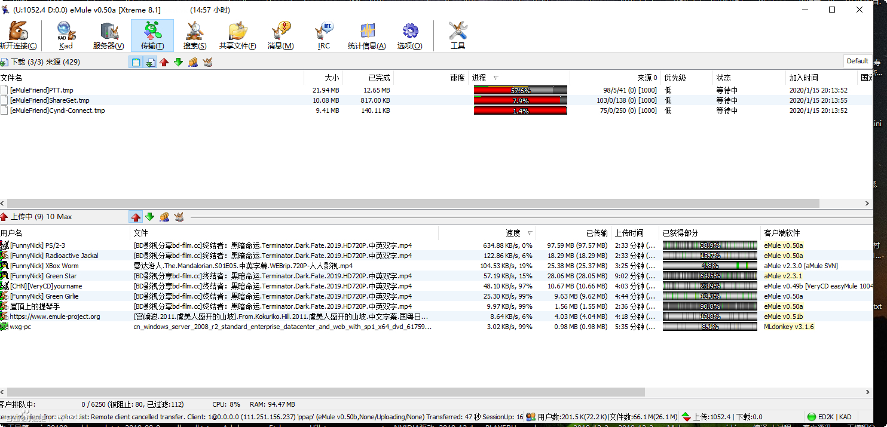Click the 90.8% obtained parts bar

(x=710, y=306)
